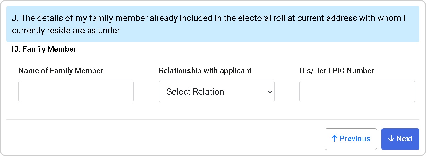Screen dimensions: 426x156
Task: Select the white outlined Previous button
Action: 351,139
